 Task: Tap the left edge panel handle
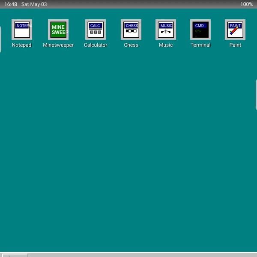pyautogui.click(x=0, y=39)
